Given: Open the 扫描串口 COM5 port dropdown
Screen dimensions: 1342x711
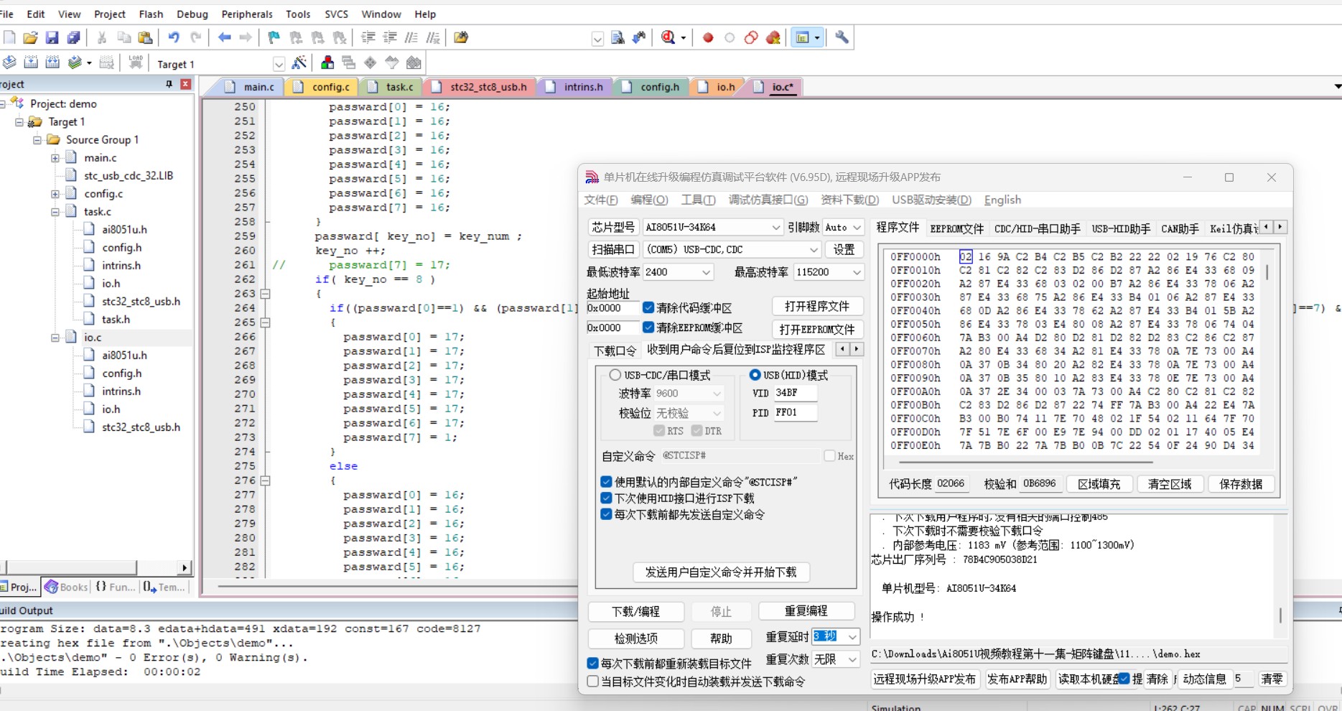Looking at the screenshot, I should tap(814, 249).
